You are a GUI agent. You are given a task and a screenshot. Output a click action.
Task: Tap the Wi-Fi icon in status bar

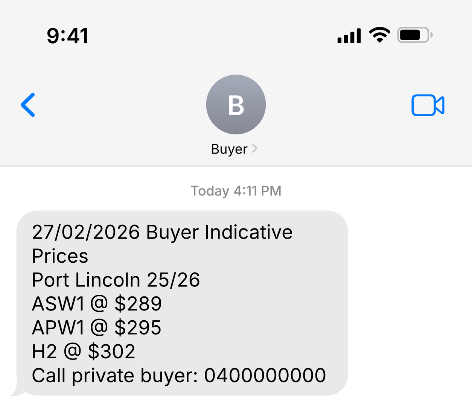coord(379,35)
